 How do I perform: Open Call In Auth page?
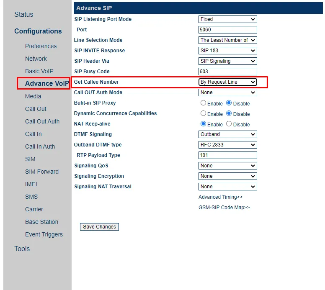pos(40,146)
